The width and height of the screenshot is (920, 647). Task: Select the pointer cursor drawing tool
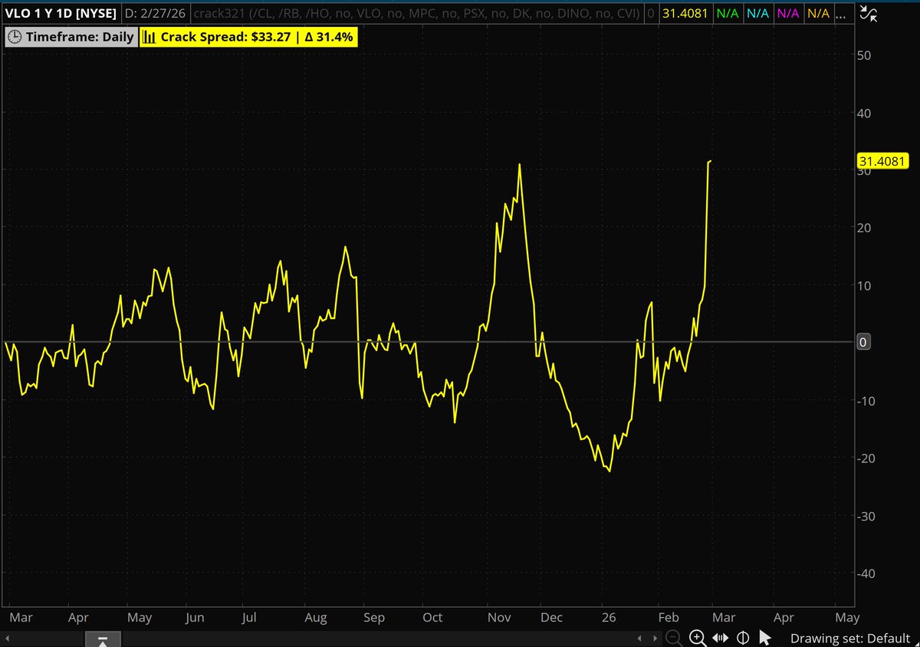[764, 638]
